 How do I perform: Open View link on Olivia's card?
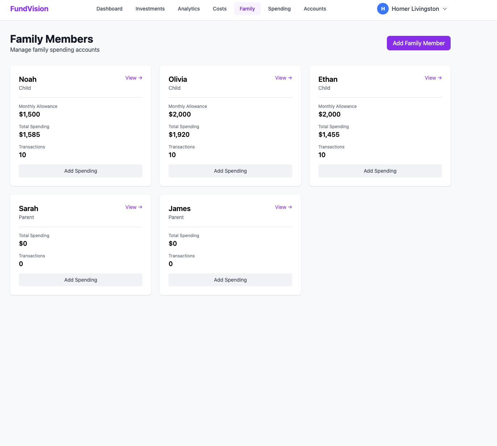[284, 78]
